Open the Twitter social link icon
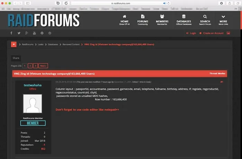The width and height of the screenshot is (242, 159). coord(19,33)
